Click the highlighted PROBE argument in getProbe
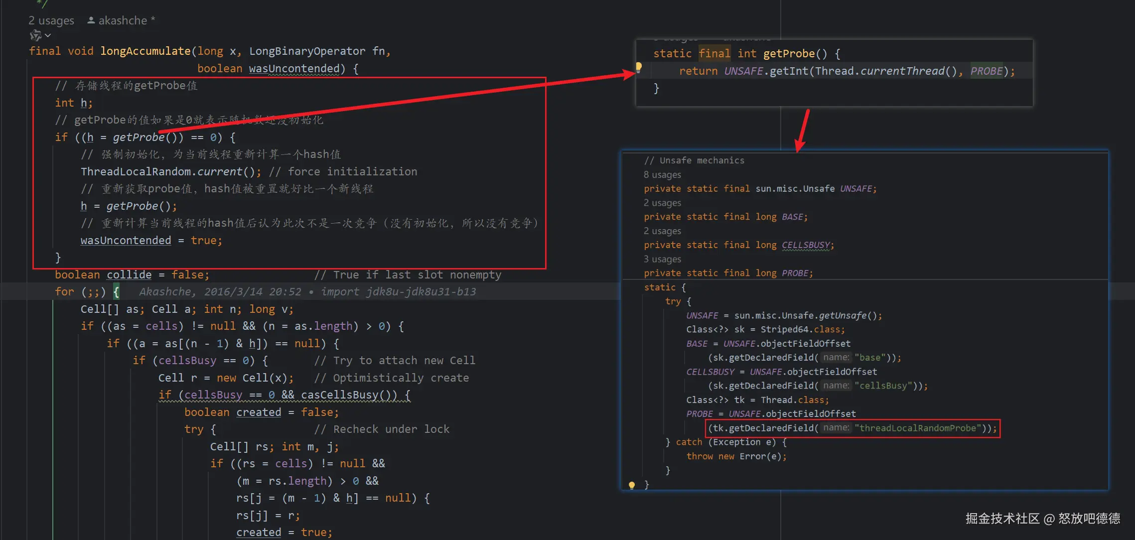The height and width of the screenshot is (540, 1135). (986, 71)
